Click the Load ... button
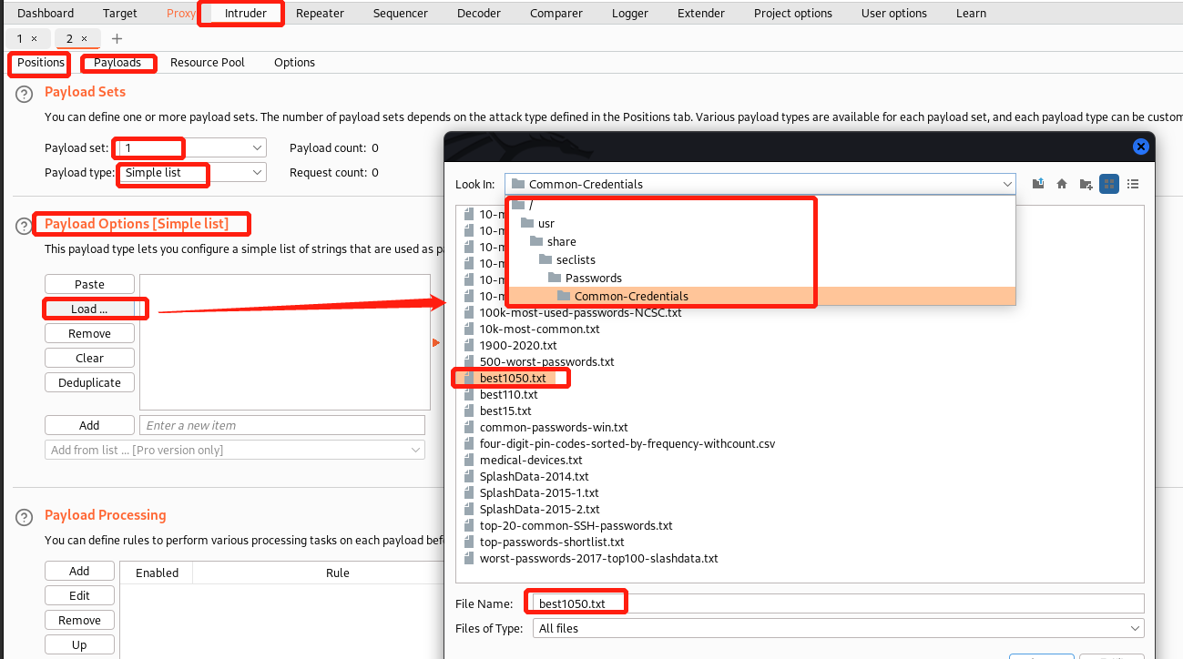Image resolution: width=1183 pixels, height=659 pixels. pyautogui.click(x=89, y=309)
